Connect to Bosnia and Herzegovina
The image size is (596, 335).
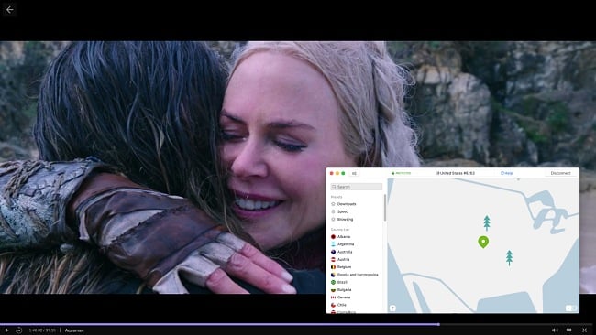(x=358, y=275)
